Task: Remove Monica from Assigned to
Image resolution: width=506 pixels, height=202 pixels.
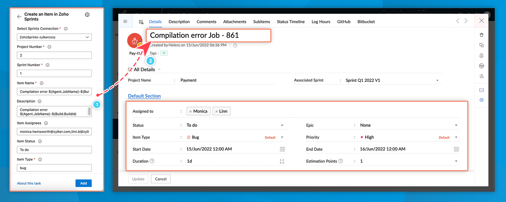Action: 190,111
